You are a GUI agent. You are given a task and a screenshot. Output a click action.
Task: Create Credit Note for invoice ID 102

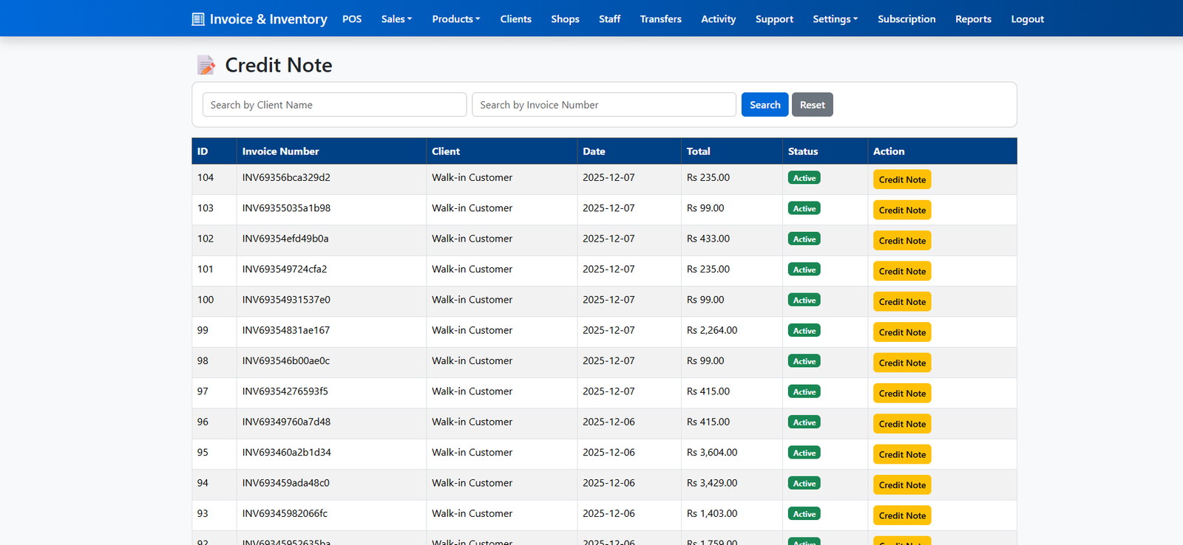coord(902,241)
